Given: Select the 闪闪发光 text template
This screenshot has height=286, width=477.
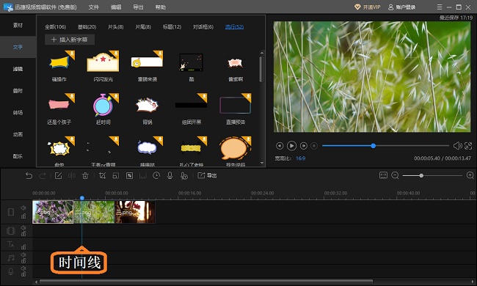Looking at the screenshot, I should (103, 67).
